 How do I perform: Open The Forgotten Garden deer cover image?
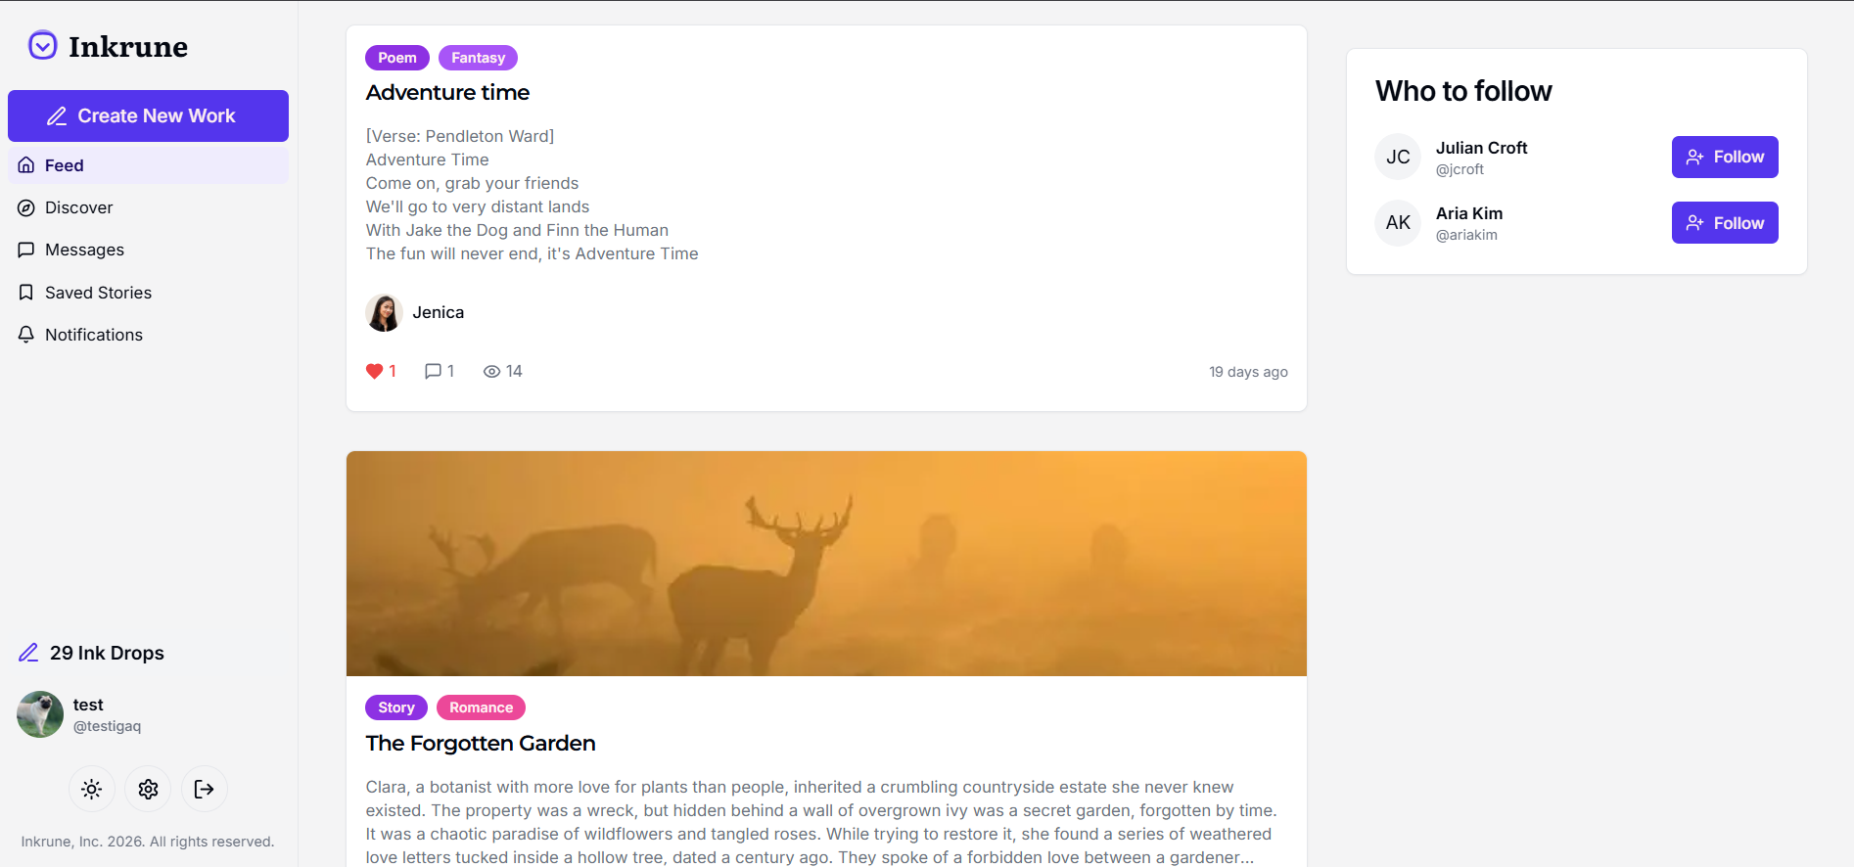click(x=826, y=564)
